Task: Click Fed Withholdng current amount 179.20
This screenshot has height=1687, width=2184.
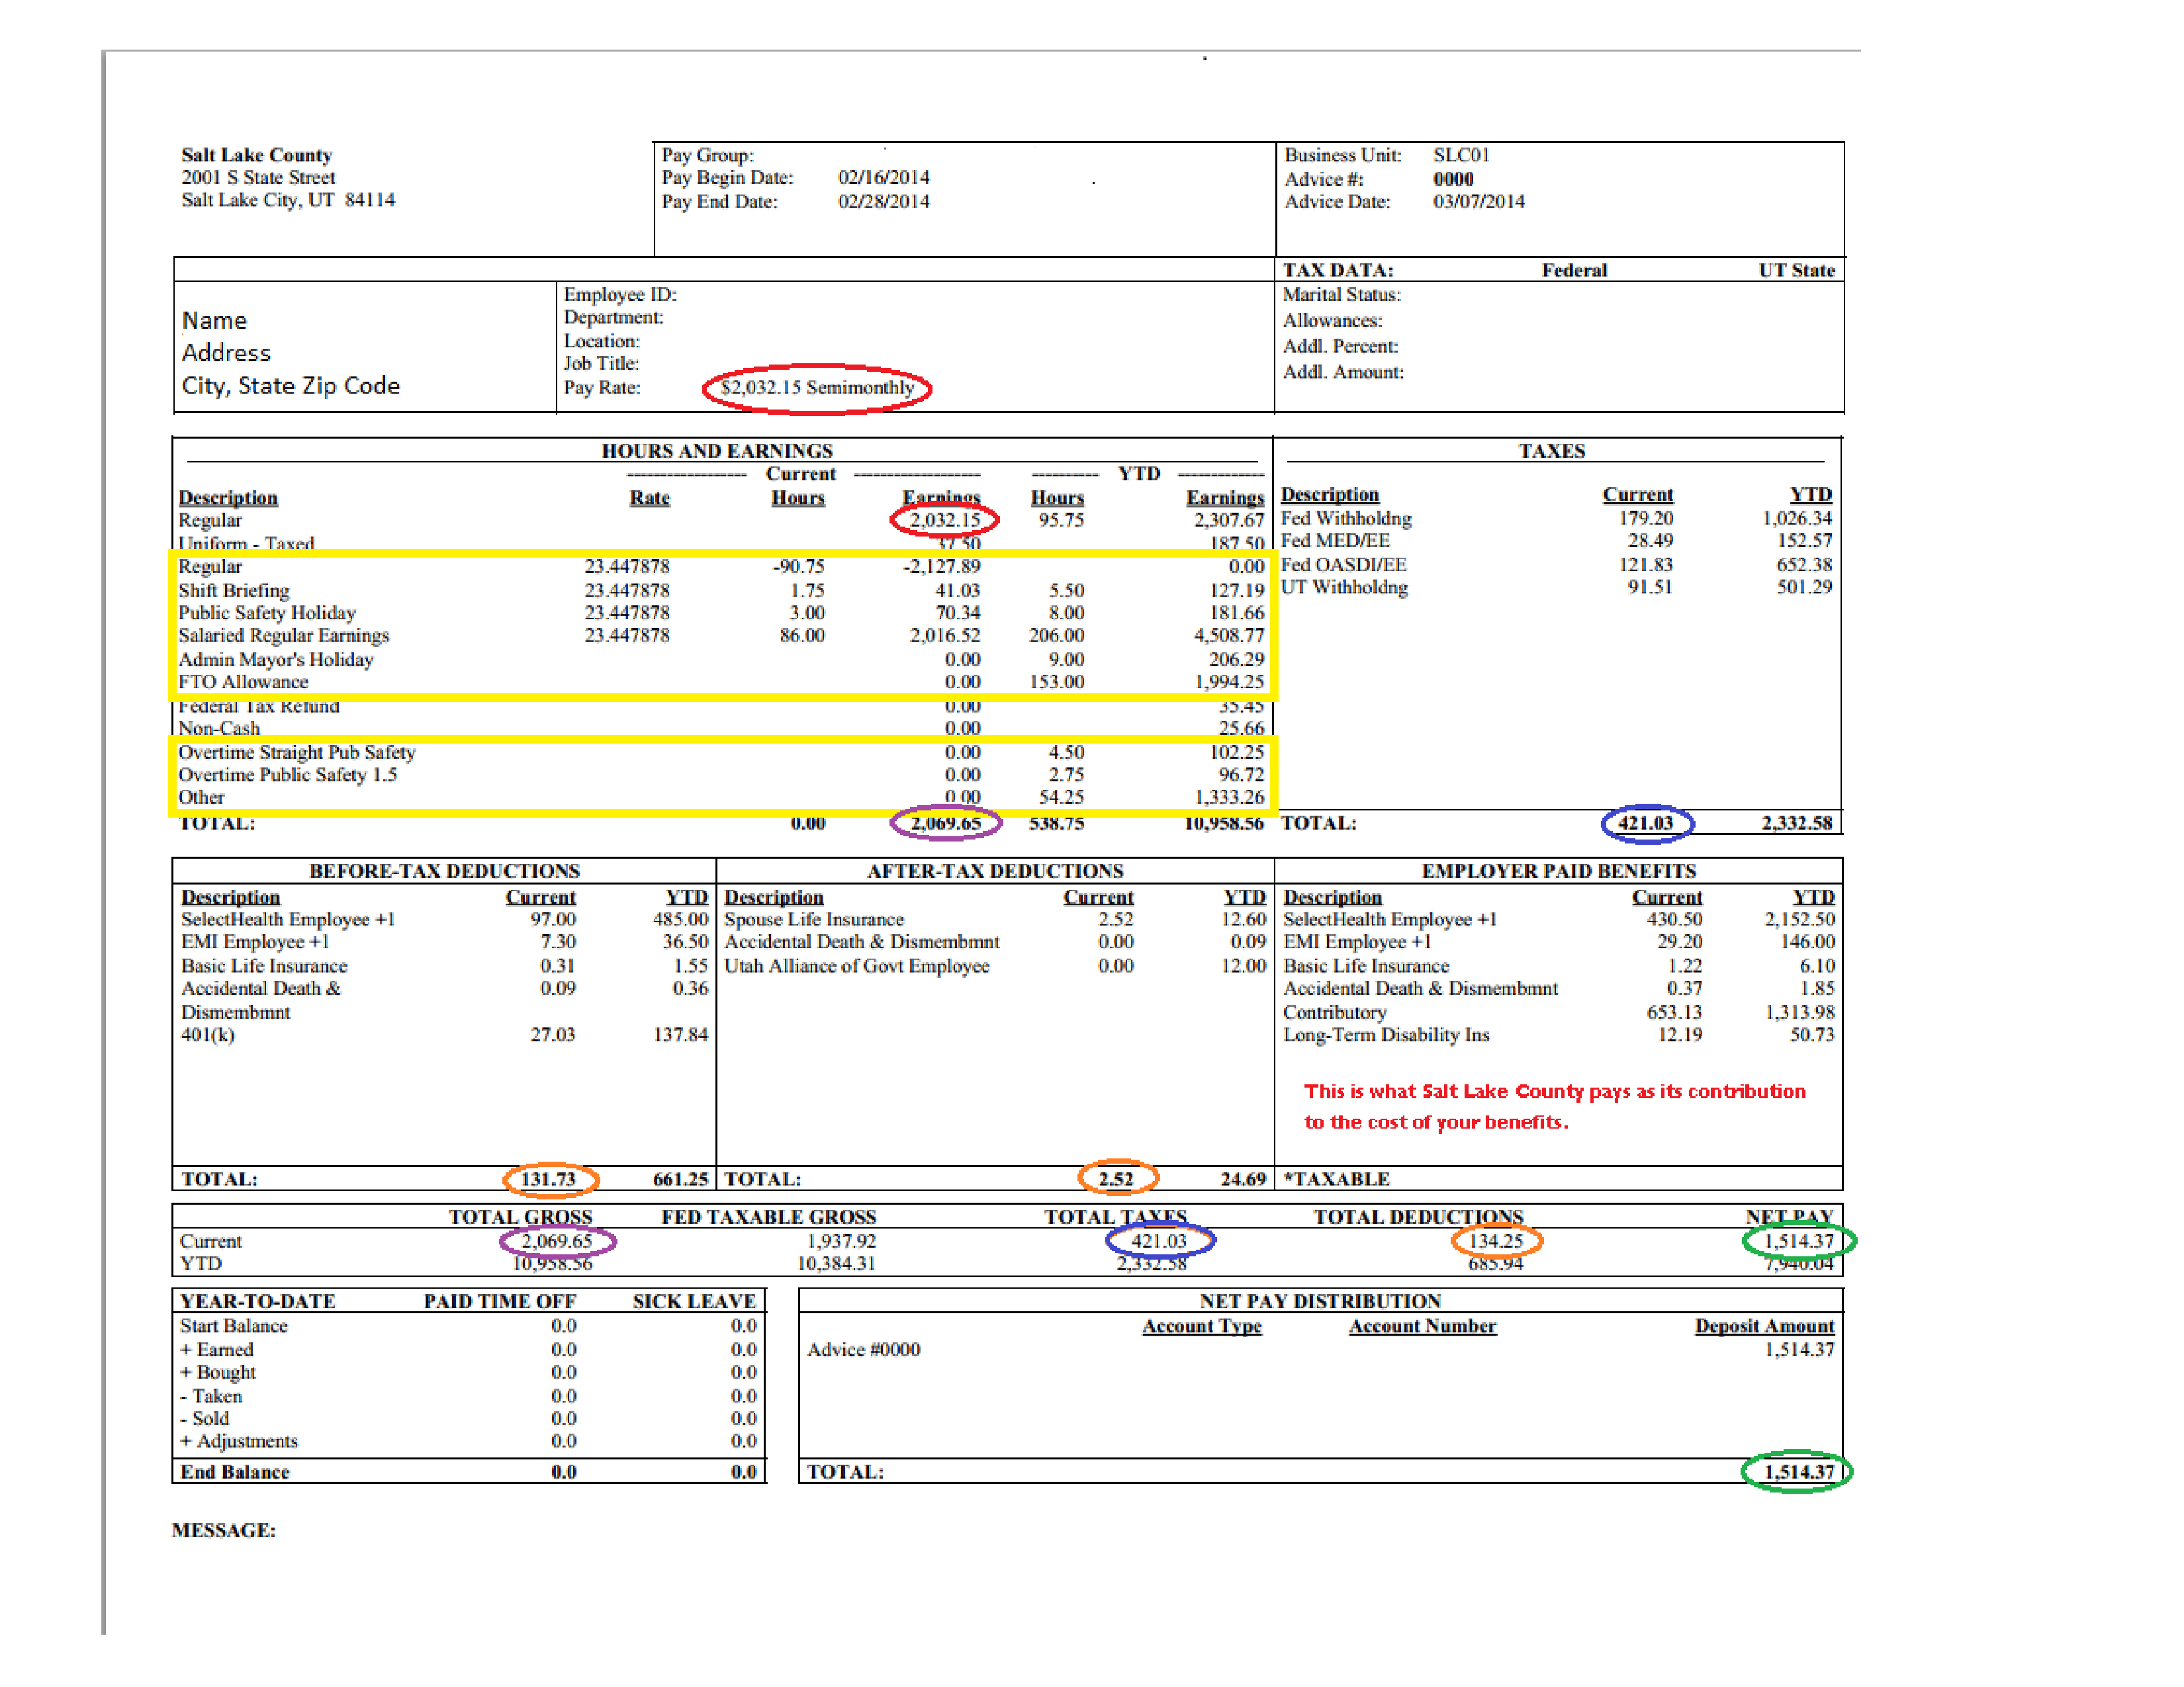Action: tap(1645, 518)
